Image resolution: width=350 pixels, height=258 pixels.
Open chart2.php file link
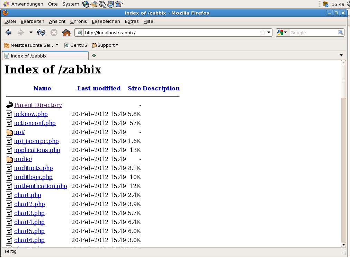click(29, 204)
